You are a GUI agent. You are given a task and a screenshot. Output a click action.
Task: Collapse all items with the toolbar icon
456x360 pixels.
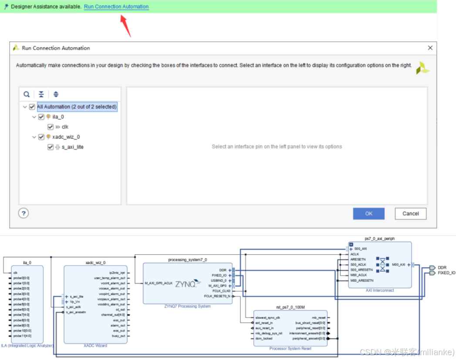pyautogui.click(x=41, y=94)
